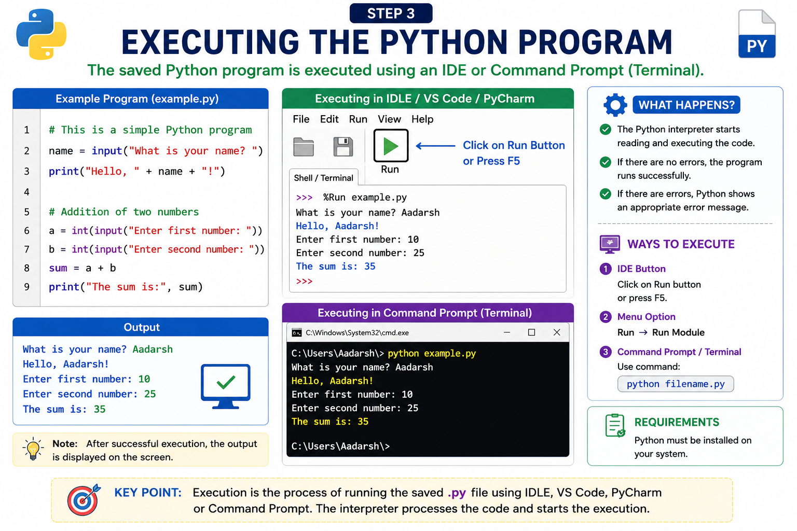Open the Edit menu
This screenshot has width=797, height=531.
click(329, 119)
